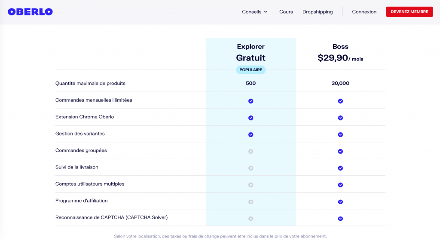Click Explorer checkmark for Gestion des variantes
This screenshot has width=440, height=241.
pos(251,135)
